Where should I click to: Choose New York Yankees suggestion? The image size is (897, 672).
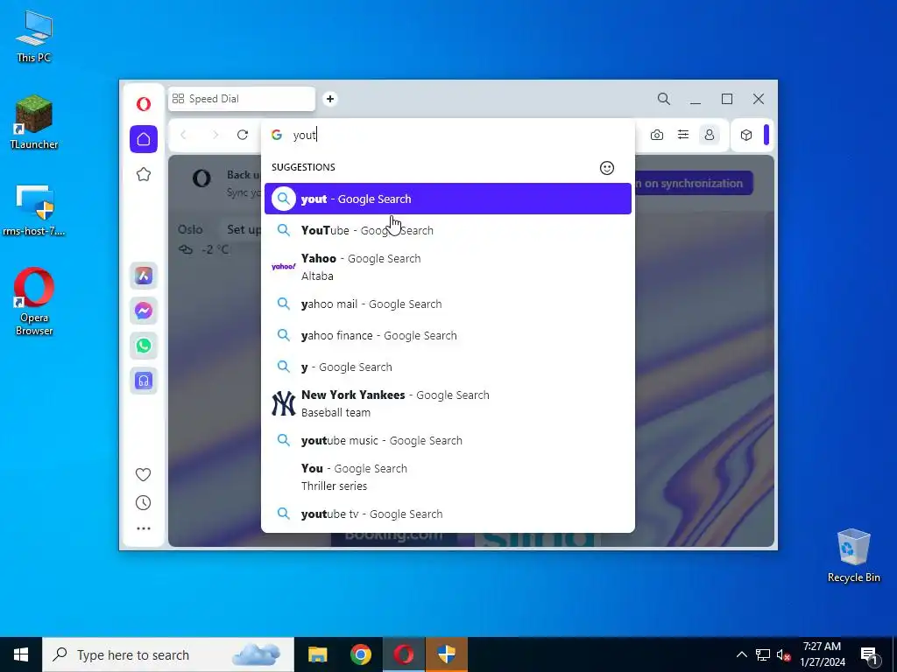tap(448, 403)
